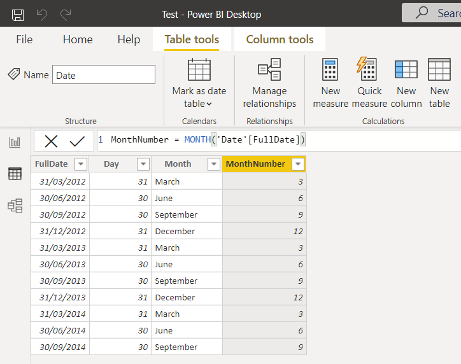This screenshot has height=364, width=461.
Task: Commit the formula with the checkmark
Action: pyautogui.click(x=77, y=141)
